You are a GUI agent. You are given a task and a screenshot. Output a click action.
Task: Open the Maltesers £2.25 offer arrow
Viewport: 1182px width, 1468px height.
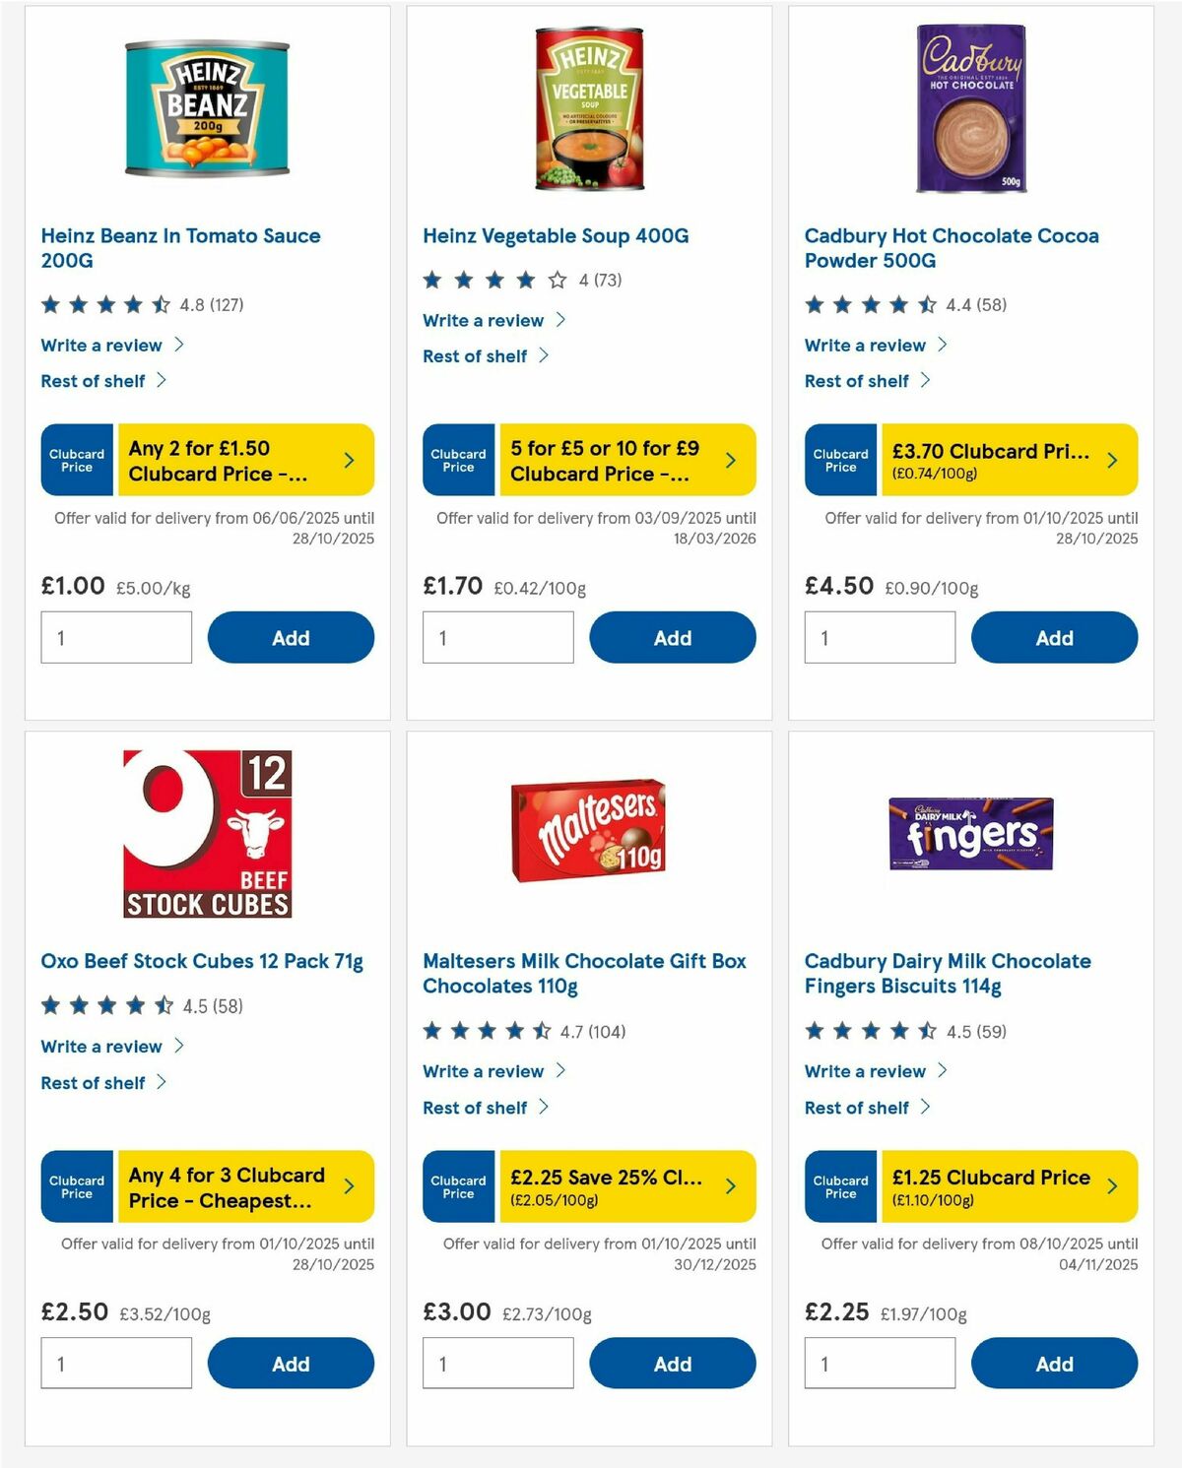point(731,1185)
